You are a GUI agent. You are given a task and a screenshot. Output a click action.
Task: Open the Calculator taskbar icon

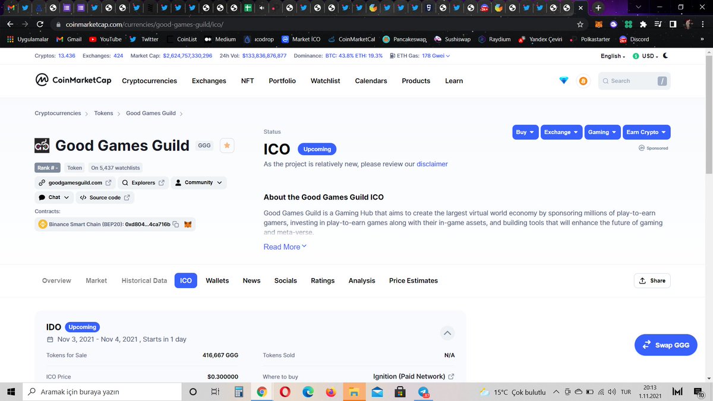[x=239, y=391]
